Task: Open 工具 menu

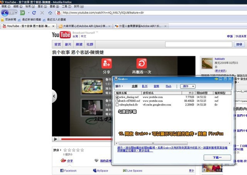Action: tap(66, 7)
